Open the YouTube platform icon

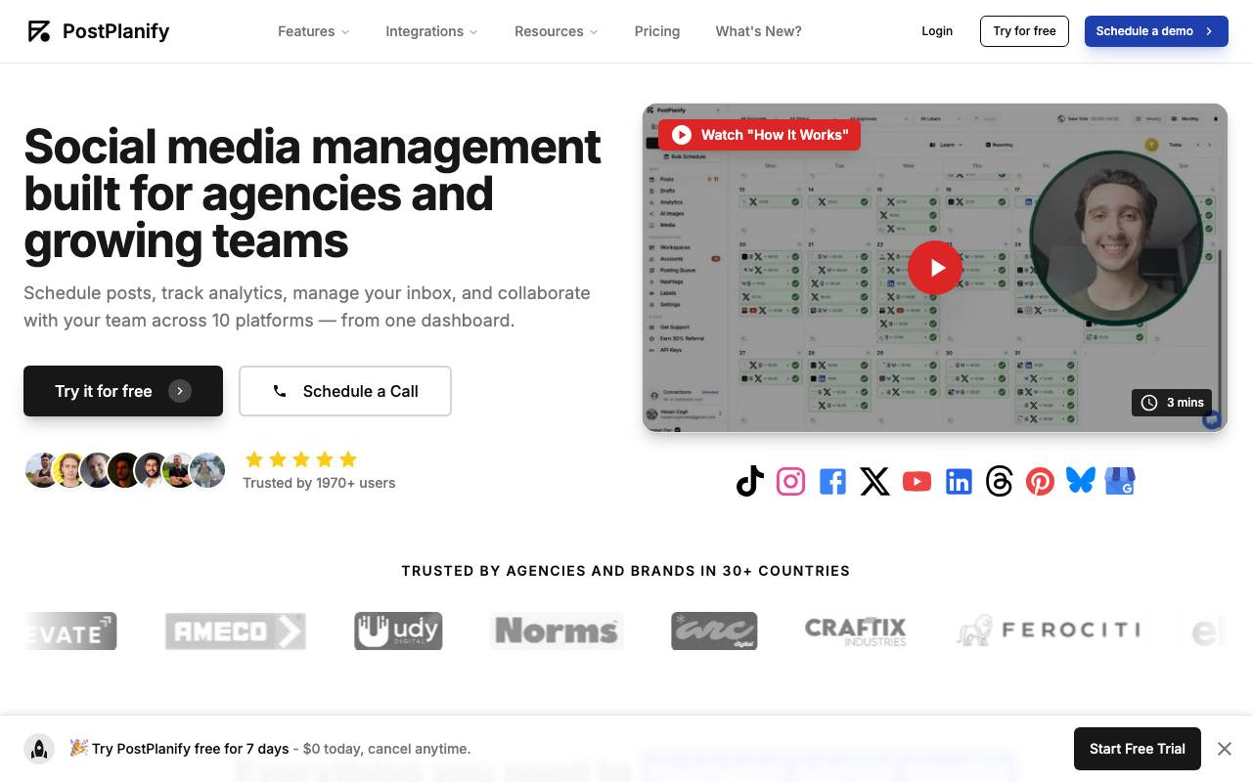tap(917, 481)
